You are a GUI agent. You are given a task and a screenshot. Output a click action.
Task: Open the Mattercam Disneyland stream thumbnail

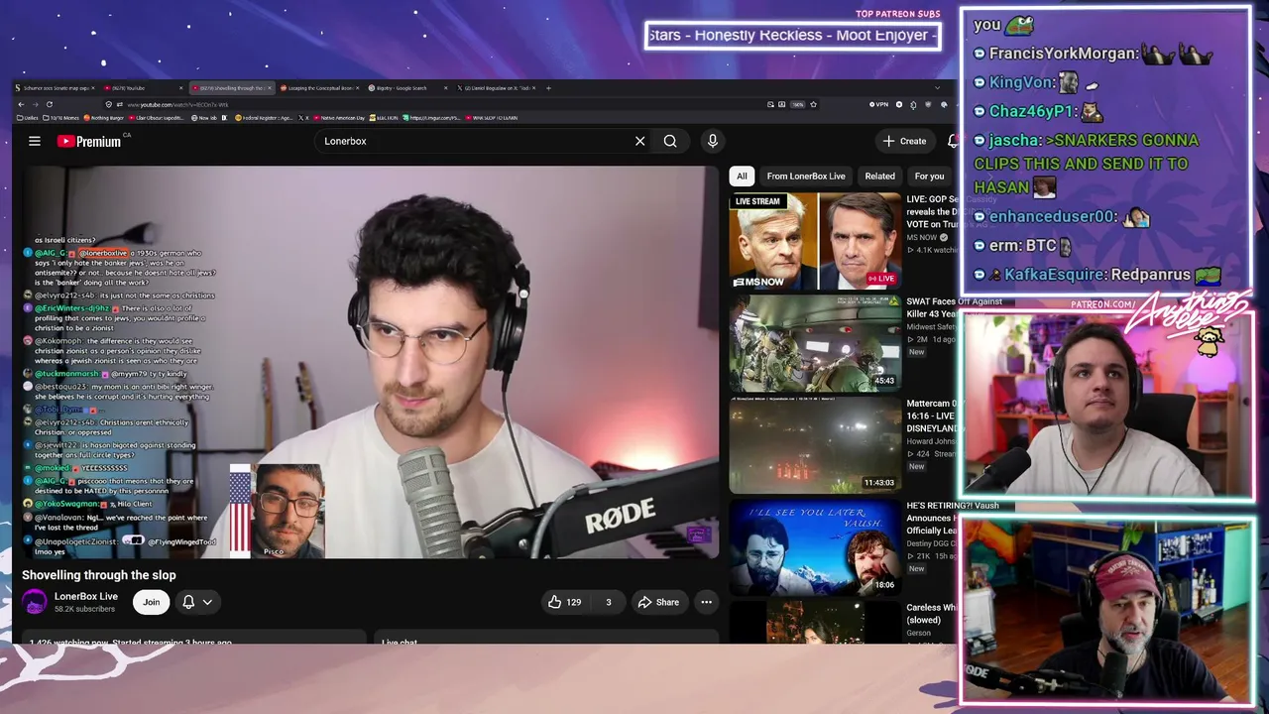pyautogui.click(x=815, y=445)
